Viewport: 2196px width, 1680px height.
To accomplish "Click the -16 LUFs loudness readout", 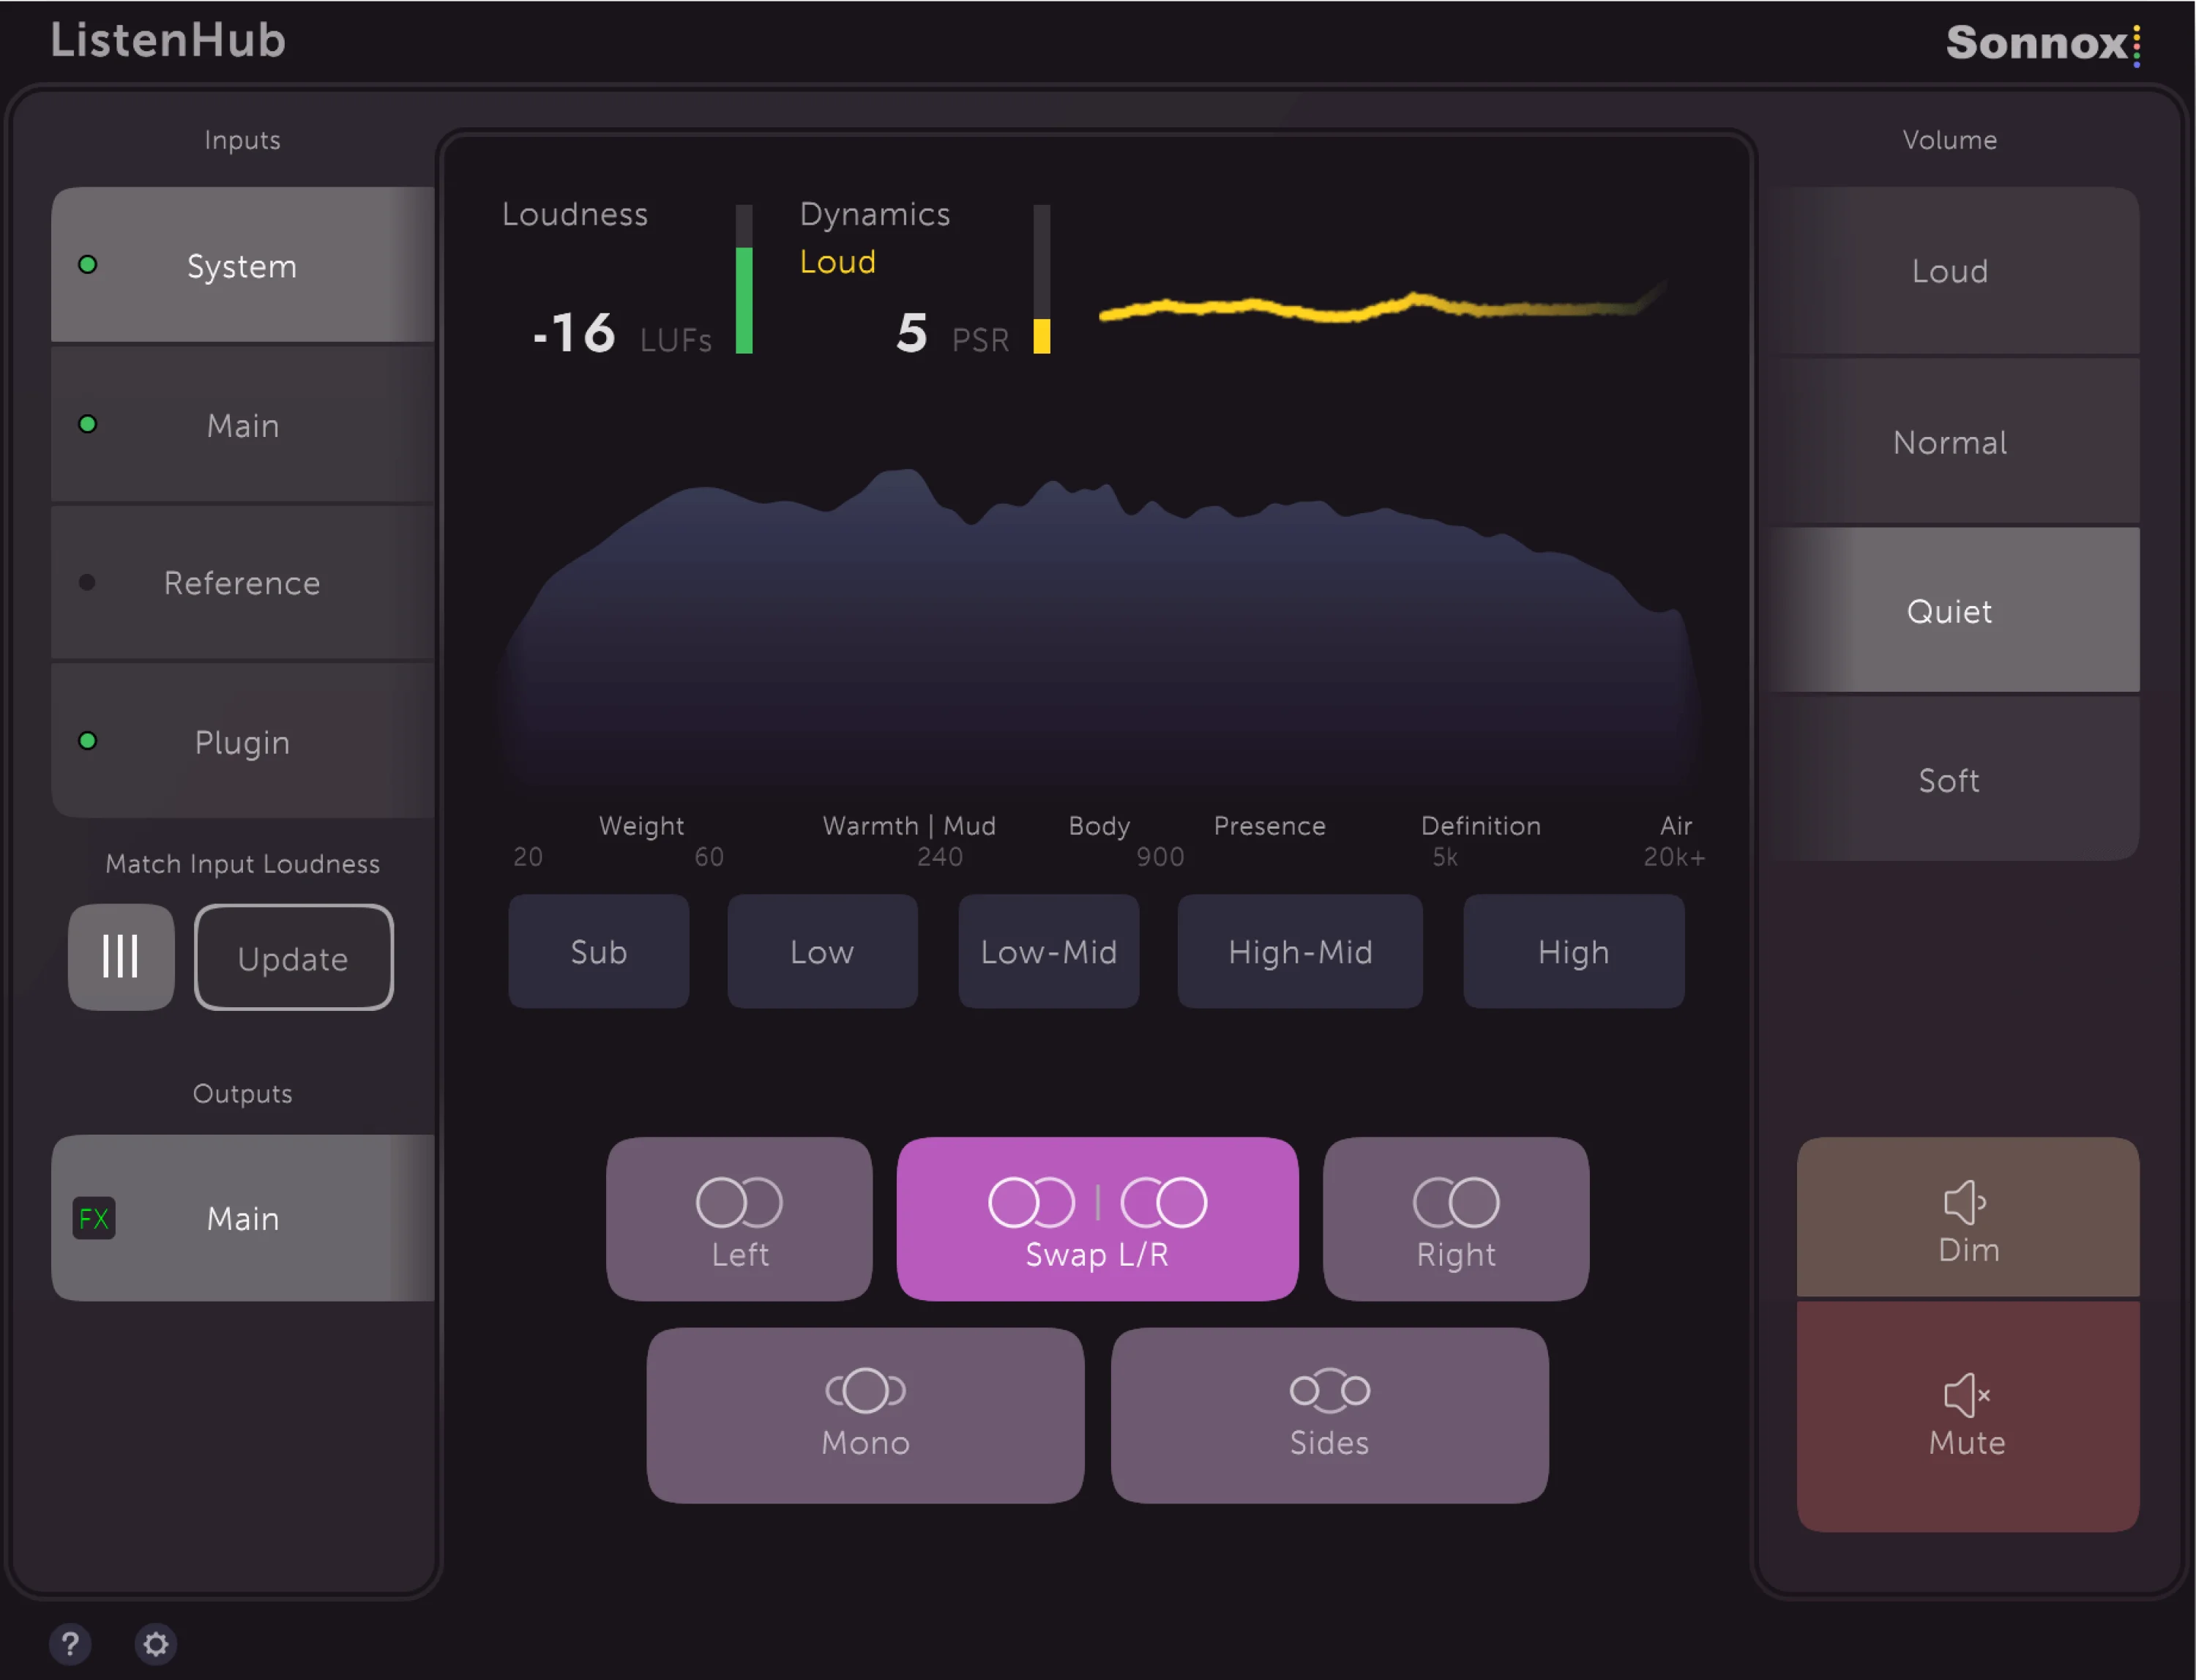I will [x=622, y=333].
